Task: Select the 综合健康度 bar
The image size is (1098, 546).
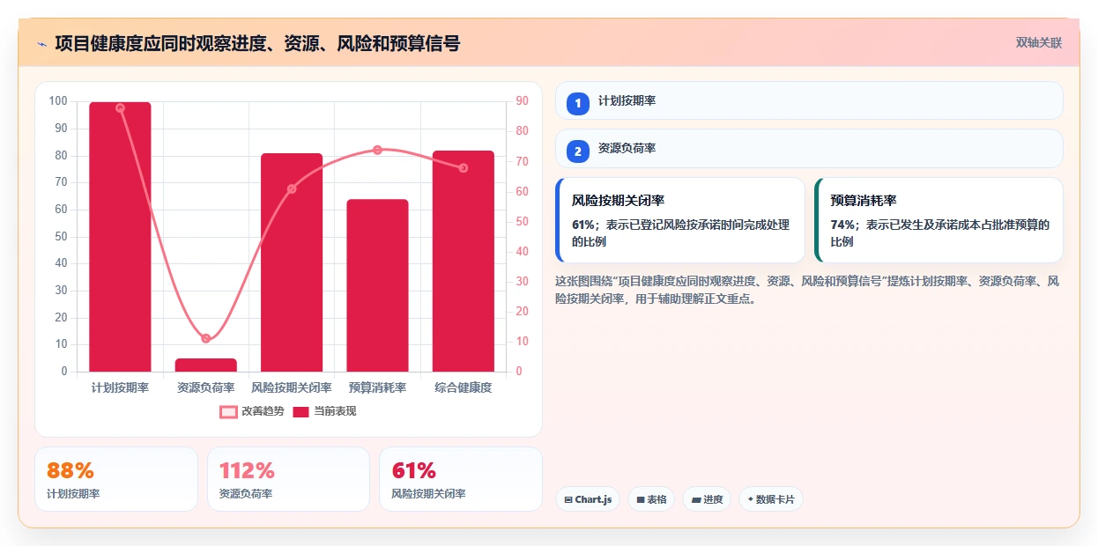Action: (x=464, y=261)
